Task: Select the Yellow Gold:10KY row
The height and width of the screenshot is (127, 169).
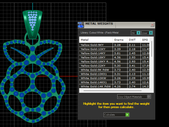Action: coord(114,49)
